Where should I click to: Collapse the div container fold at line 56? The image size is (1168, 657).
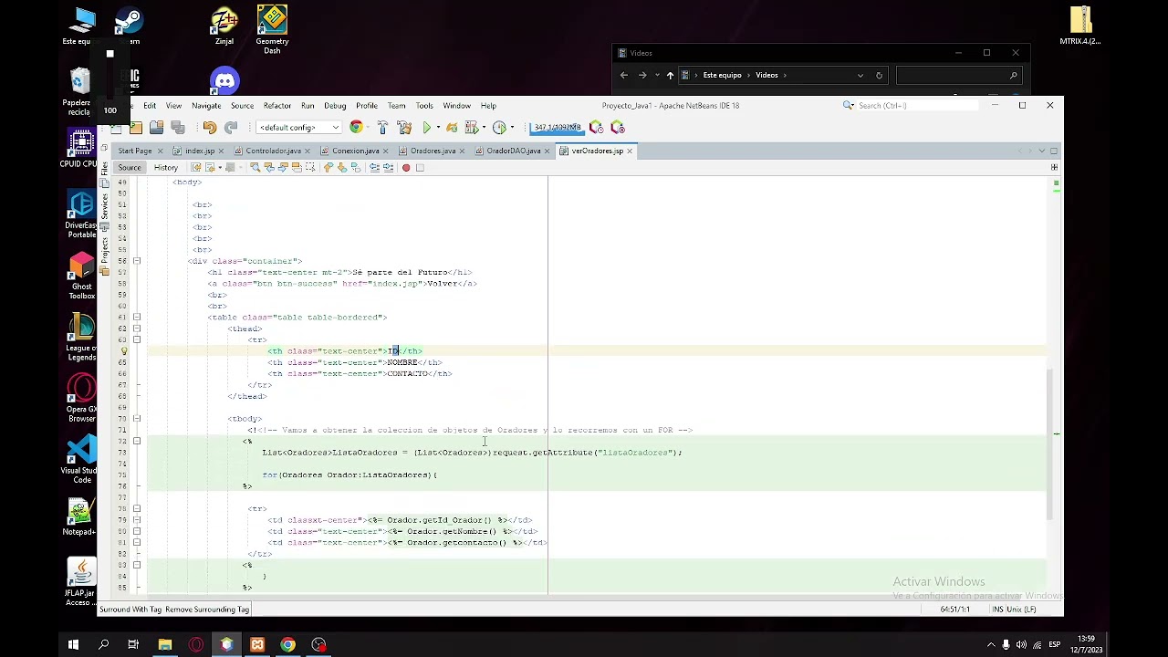tap(137, 261)
